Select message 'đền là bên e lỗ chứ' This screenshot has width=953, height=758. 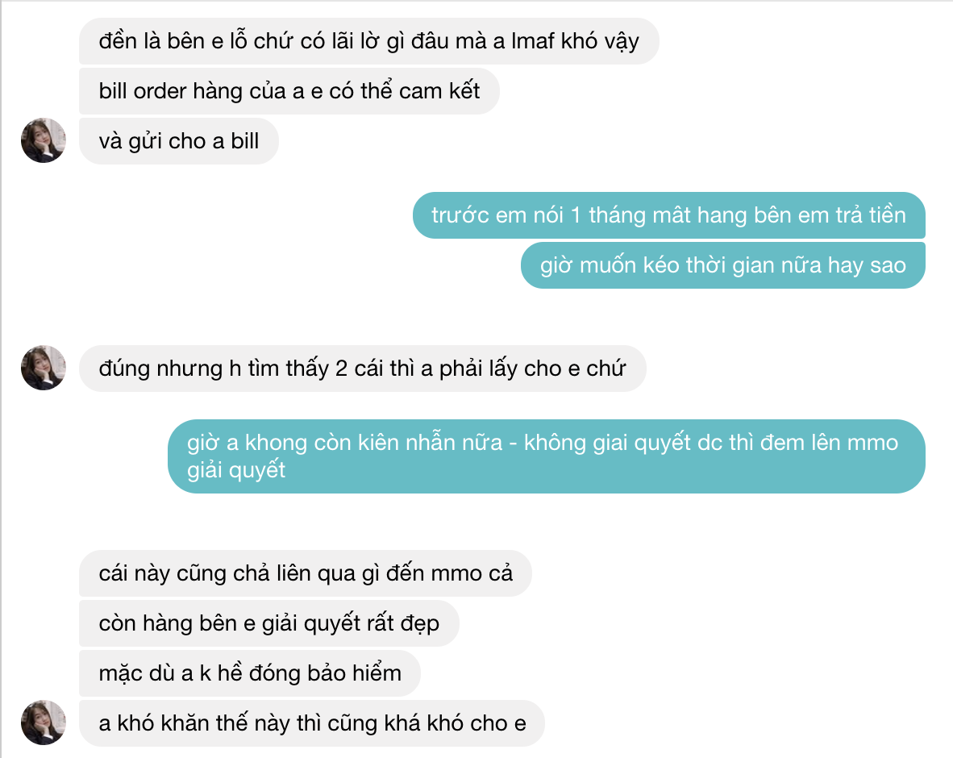(369, 41)
